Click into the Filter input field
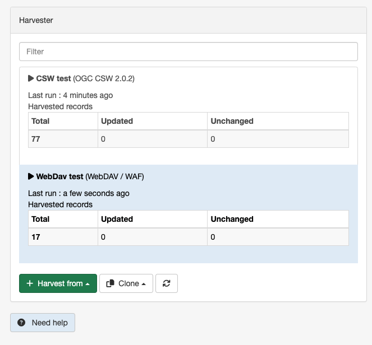The height and width of the screenshot is (345, 372). [189, 52]
